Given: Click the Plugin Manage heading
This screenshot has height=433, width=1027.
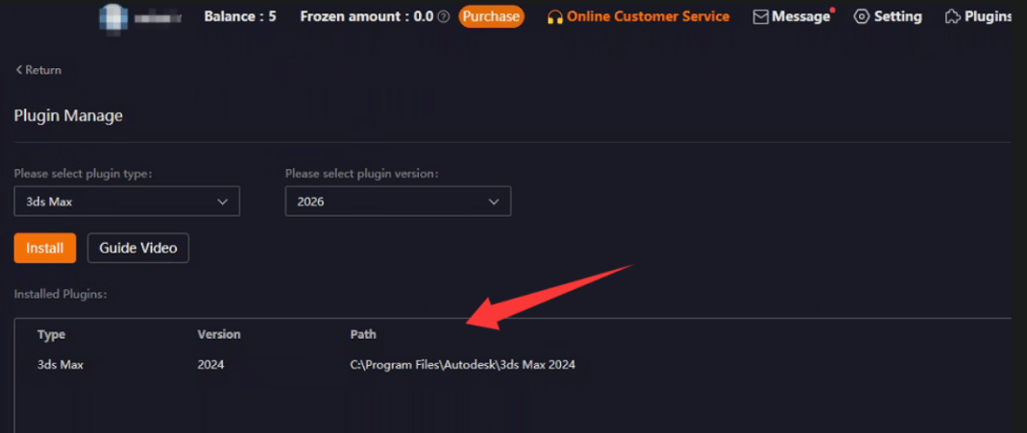Looking at the screenshot, I should coord(68,116).
